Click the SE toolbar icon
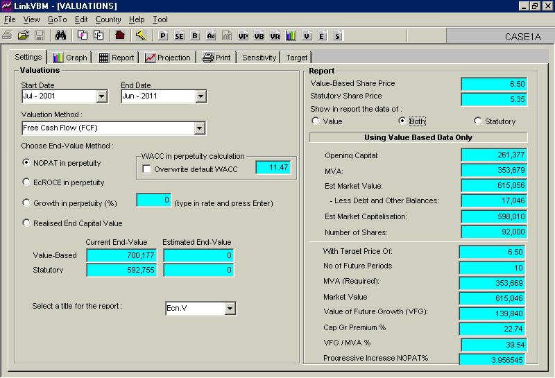The image size is (555, 378). click(x=179, y=36)
